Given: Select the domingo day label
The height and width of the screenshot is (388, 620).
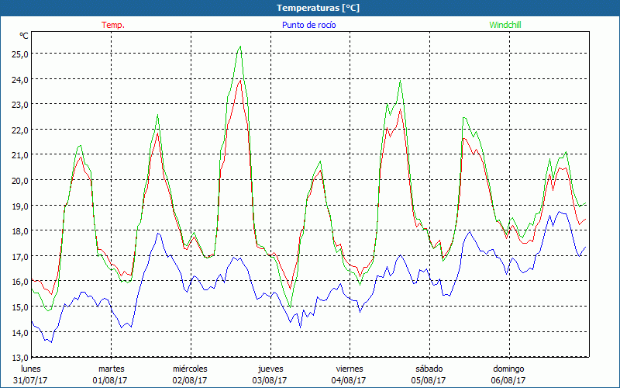Looking at the screenshot, I should click(508, 369).
